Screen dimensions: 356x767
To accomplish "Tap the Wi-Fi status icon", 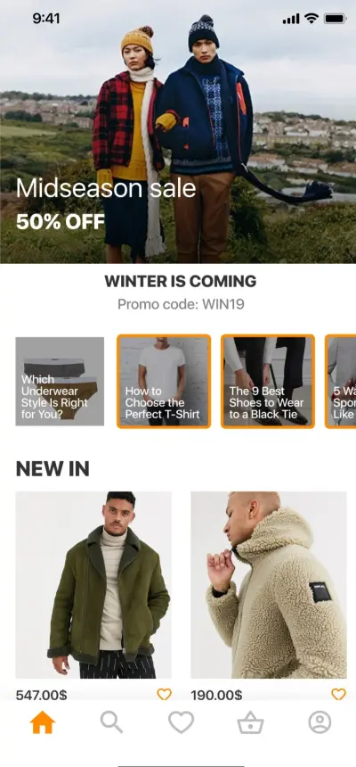I will tap(311, 19).
